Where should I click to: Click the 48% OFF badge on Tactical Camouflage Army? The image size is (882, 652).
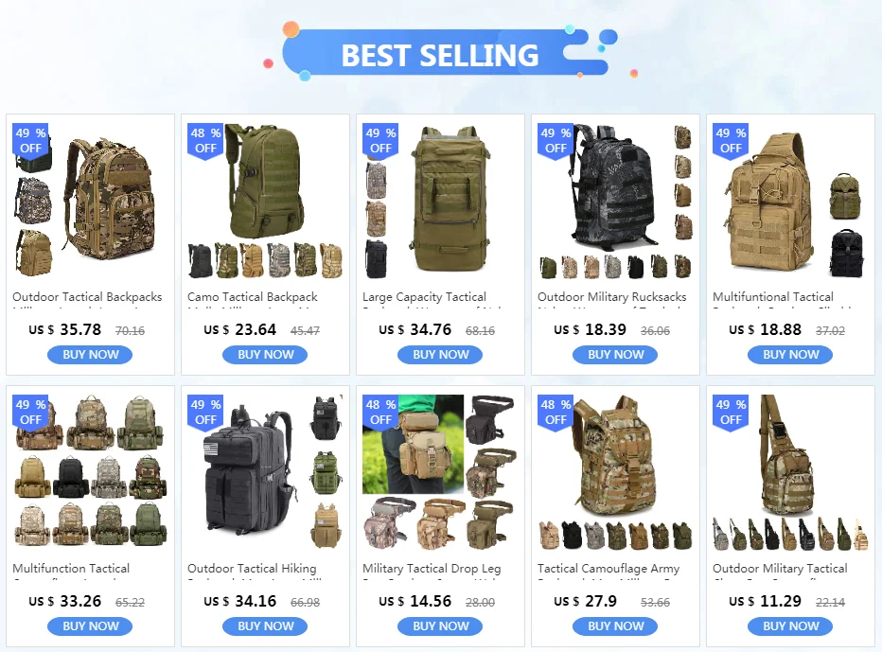[556, 413]
